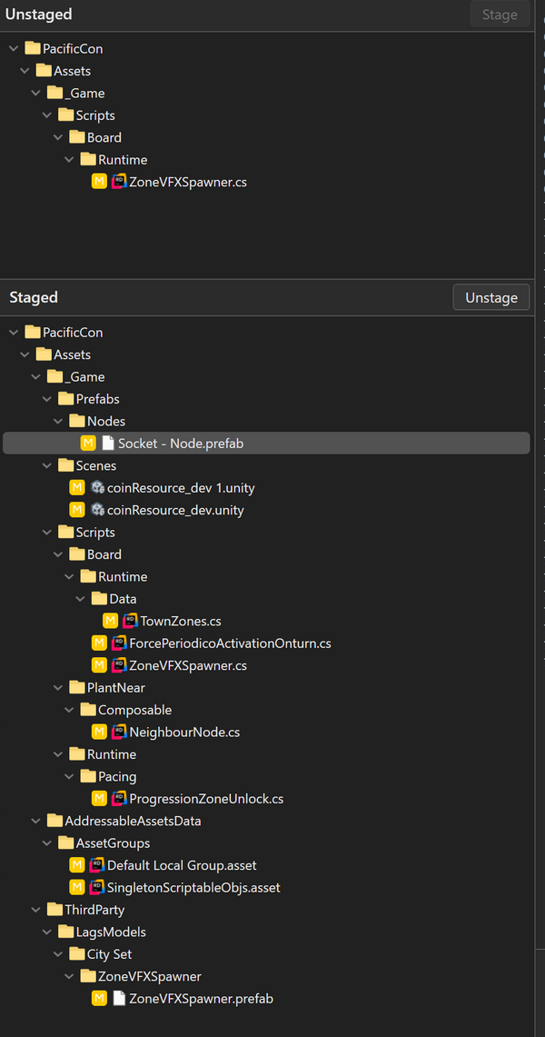Click the Stage button
The image size is (545, 1037).
coord(500,14)
